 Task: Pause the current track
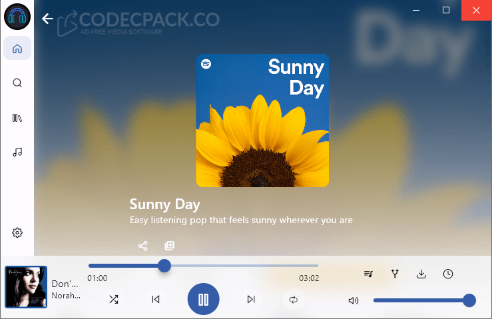(x=204, y=300)
